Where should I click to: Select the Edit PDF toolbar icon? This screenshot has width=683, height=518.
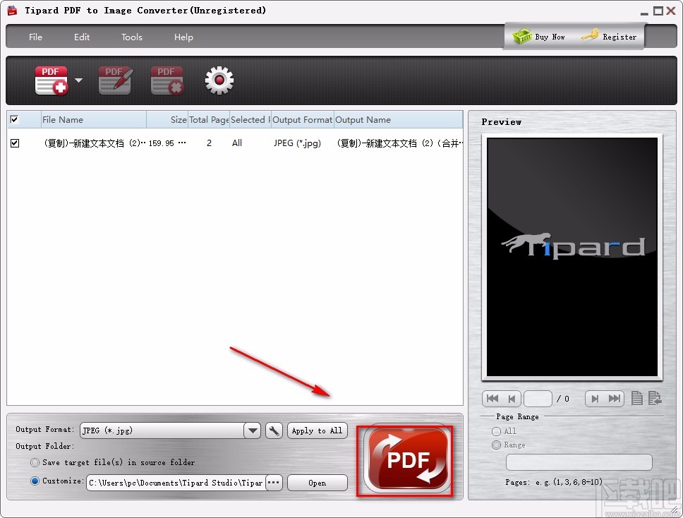pos(114,79)
